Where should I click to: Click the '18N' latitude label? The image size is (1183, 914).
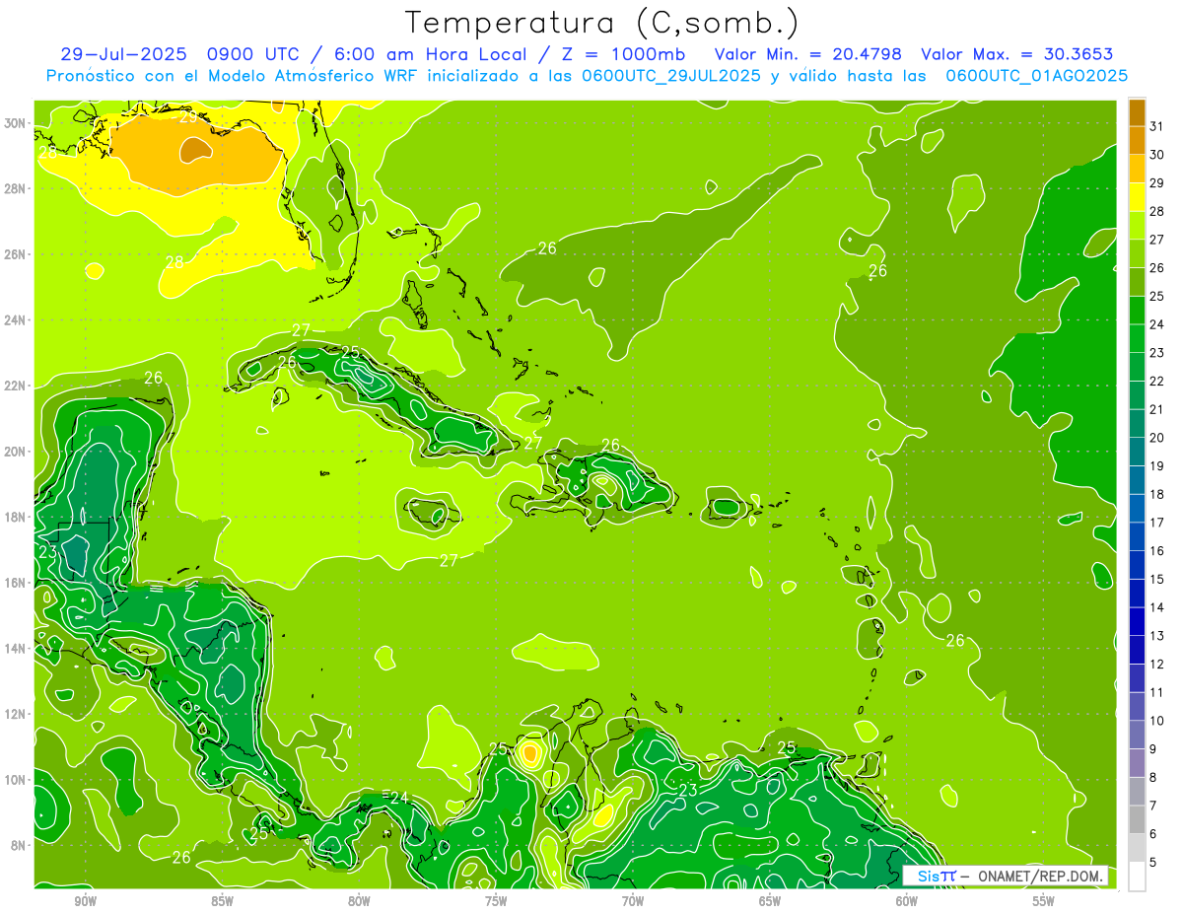[x=14, y=517]
